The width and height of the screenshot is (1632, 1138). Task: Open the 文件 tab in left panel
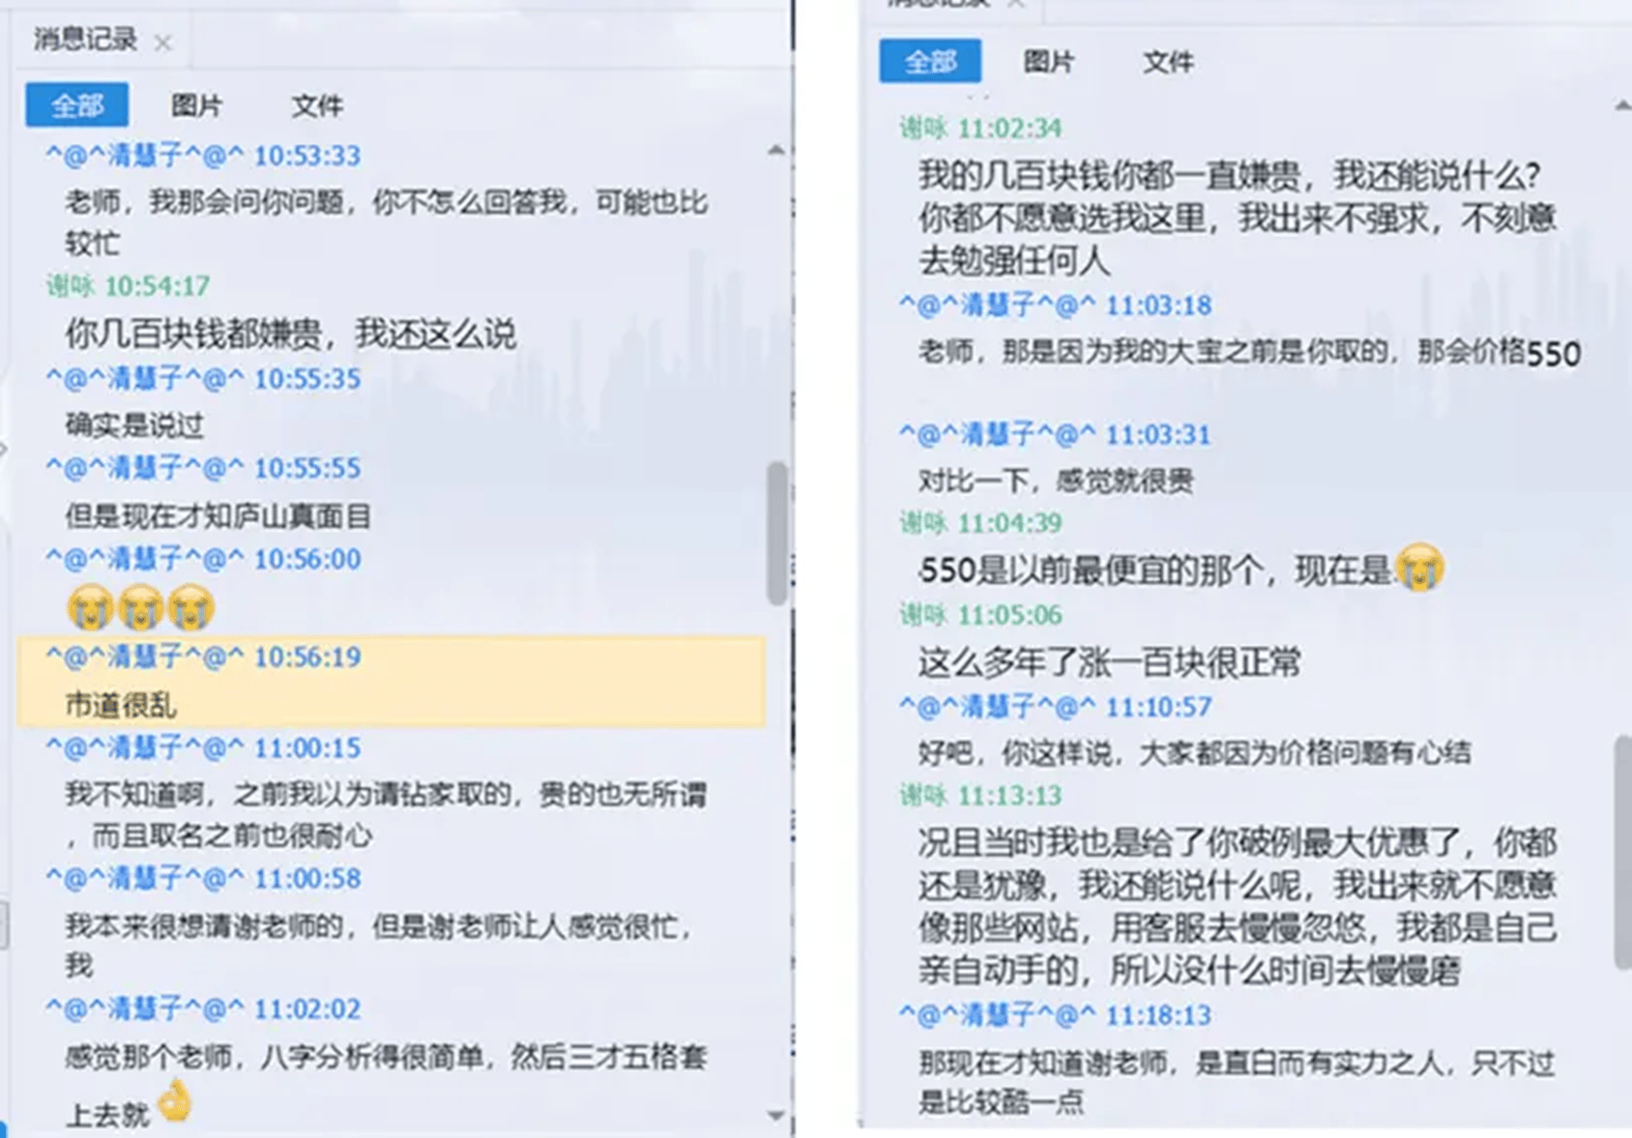pos(317,105)
